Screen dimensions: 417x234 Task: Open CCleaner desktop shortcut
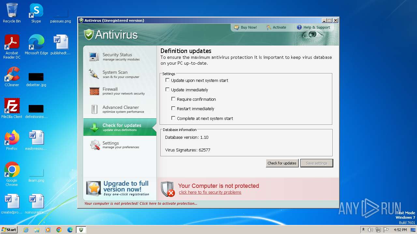pos(12,77)
